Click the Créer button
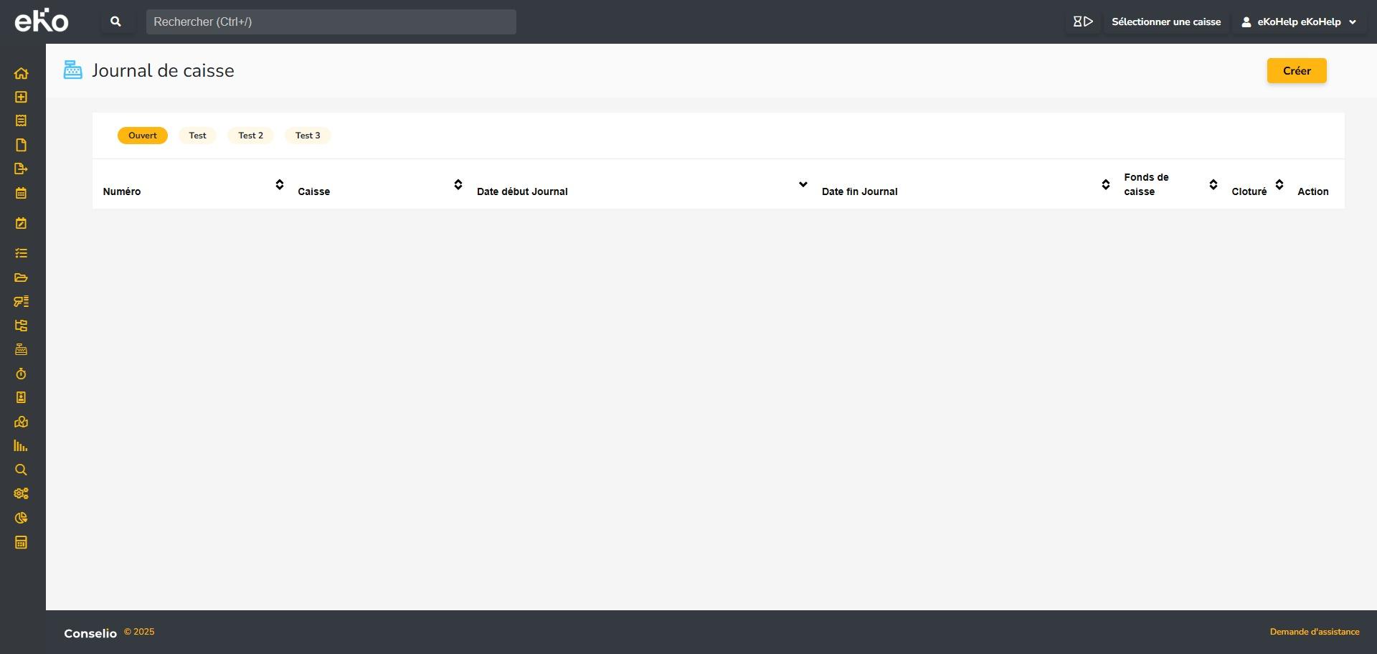Screen dimensions: 1377x654 (x=1296, y=71)
